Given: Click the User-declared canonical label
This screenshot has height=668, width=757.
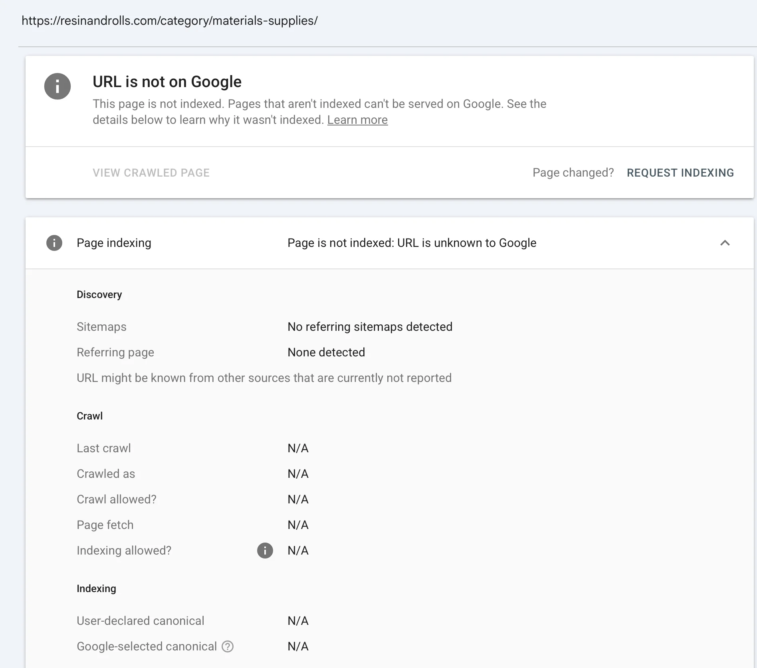Looking at the screenshot, I should click(x=141, y=621).
